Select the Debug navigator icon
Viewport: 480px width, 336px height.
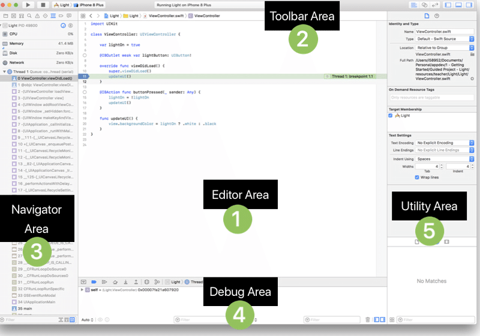[x=53, y=16]
